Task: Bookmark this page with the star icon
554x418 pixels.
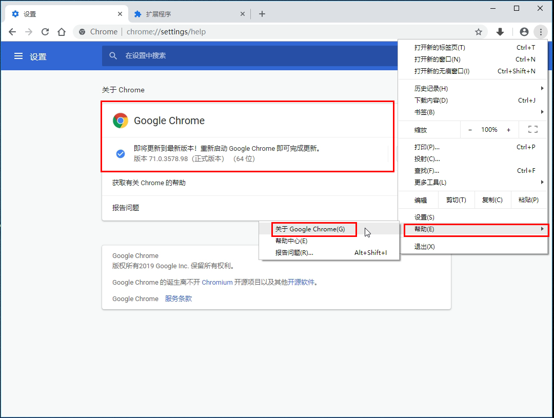Action: [479, 32]
